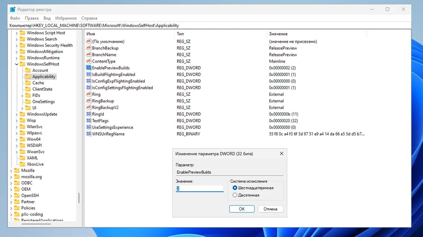Click the folder icon of ClientState key
Viewport: 423px width, 237px height.
coord(27,89)
